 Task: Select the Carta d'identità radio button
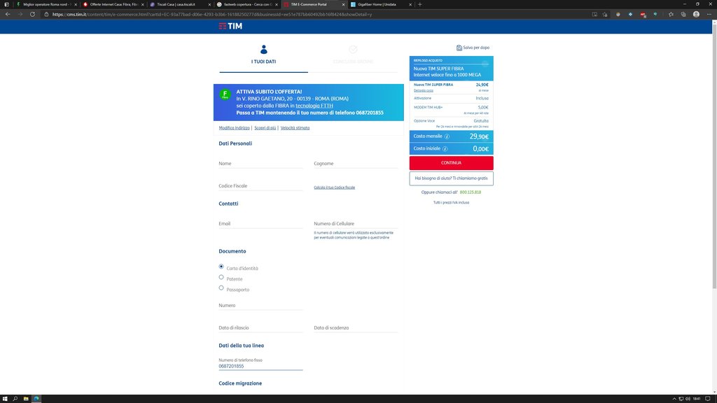click(x=221, y=267)
